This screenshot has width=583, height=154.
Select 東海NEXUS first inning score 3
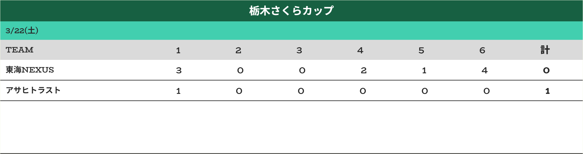pos(179,70)
